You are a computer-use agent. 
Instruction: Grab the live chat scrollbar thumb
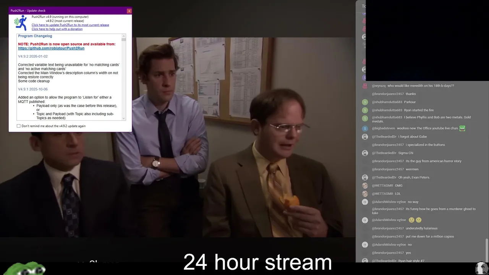[x=486, y=250]
